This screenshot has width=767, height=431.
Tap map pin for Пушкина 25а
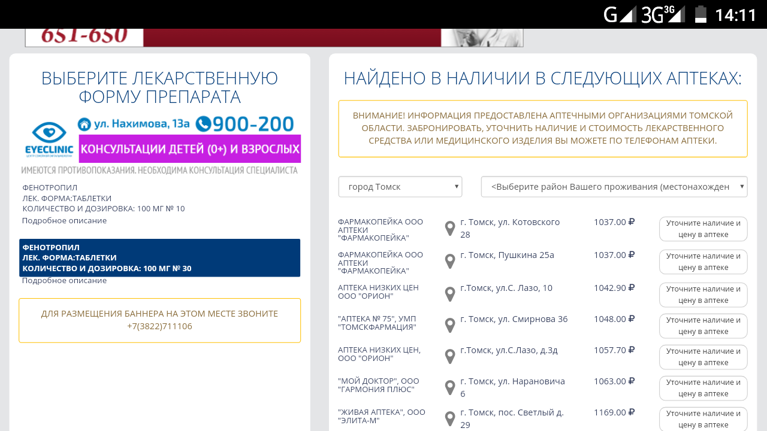(450, 262)
